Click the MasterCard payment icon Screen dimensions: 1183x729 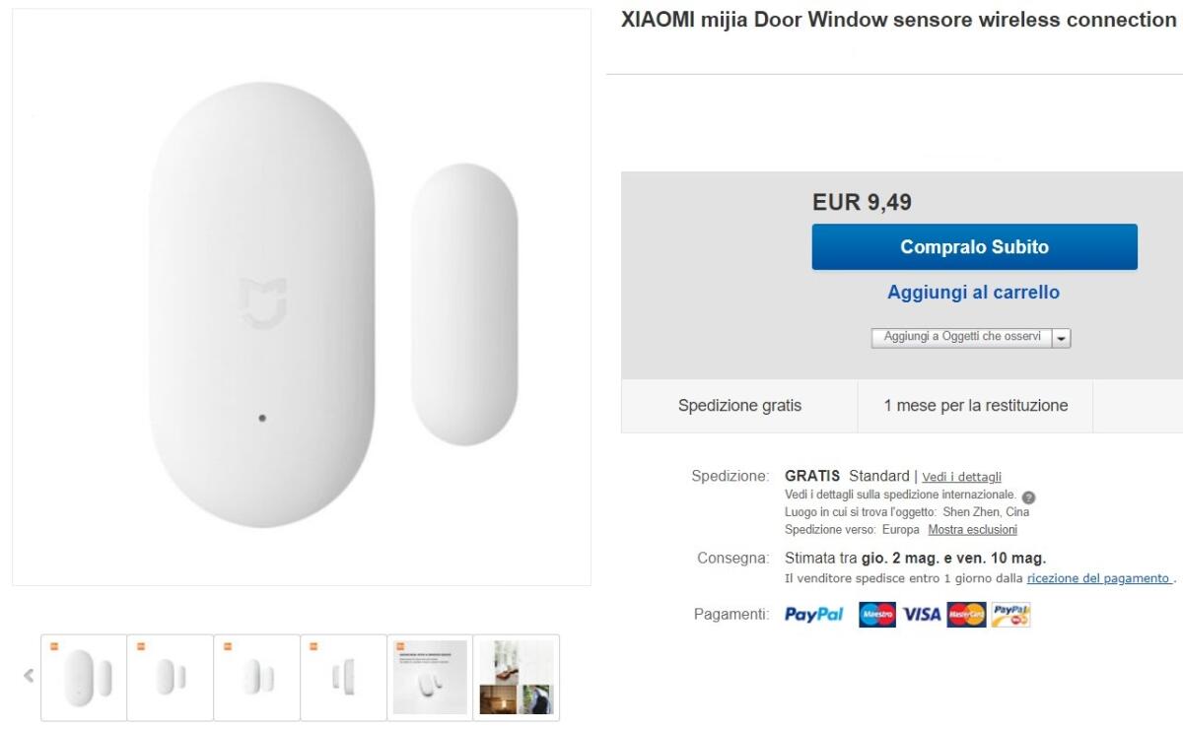(967, 614)
